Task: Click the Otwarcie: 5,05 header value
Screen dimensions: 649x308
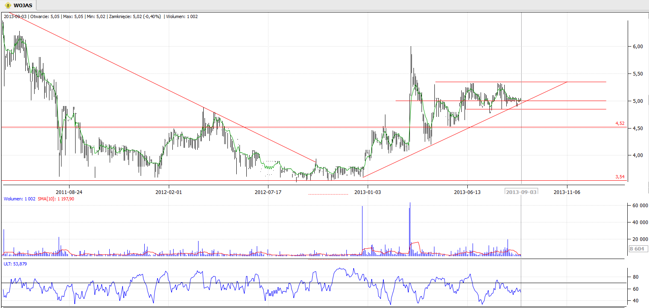Action: tap(45, 16)
